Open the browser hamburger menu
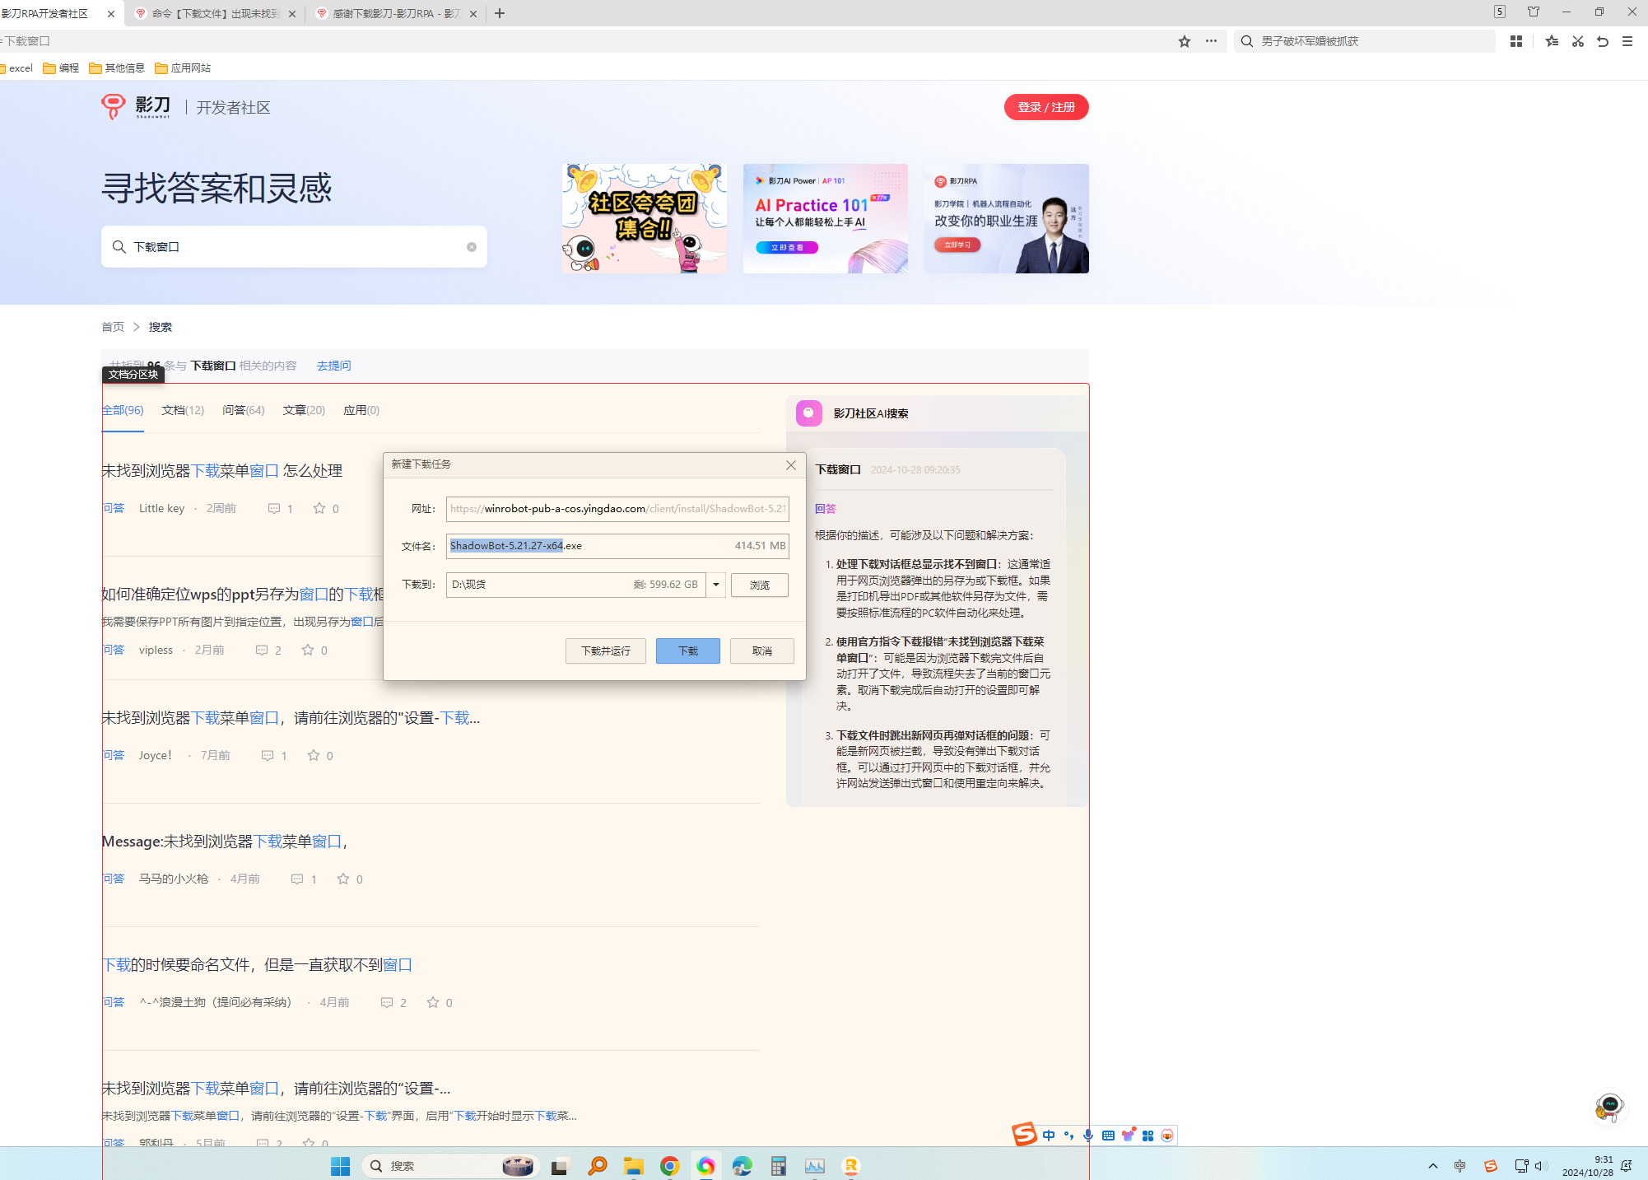The height and width of the screenshot is (1180, 1648). (1627, 41)
